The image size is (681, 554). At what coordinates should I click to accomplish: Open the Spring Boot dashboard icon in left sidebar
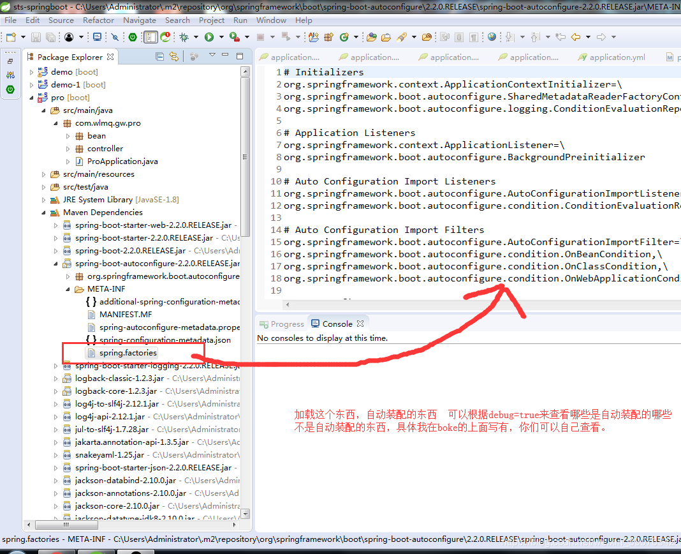[x=10, y=89]
